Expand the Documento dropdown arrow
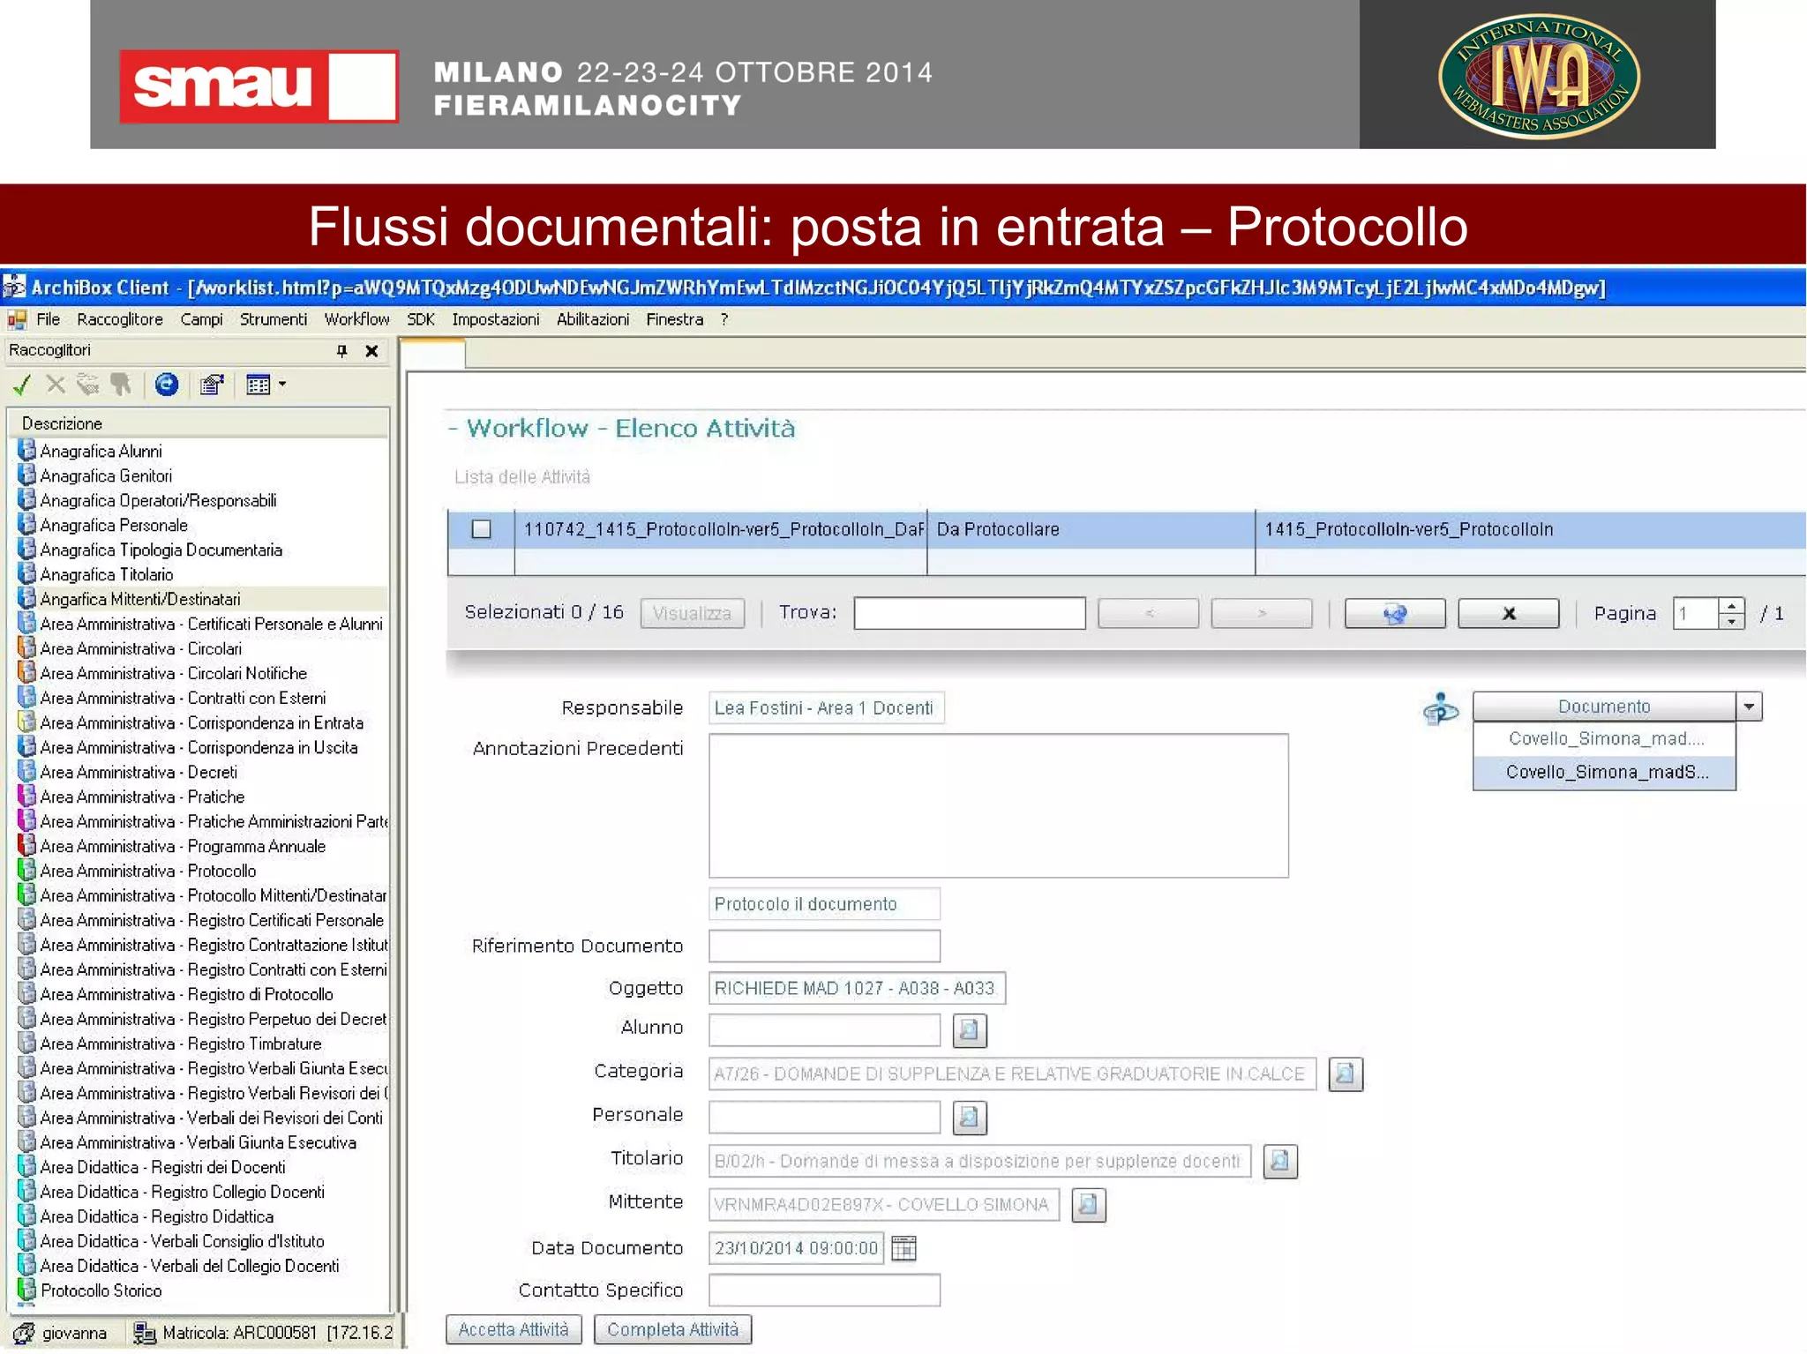Viewport: 1807px width, 1354px height. (1749, 707)
